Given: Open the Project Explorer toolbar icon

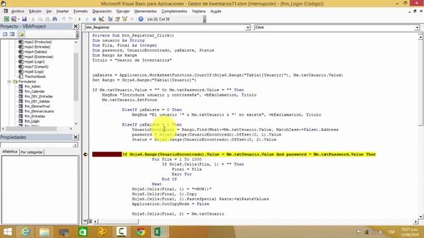Looking at the screenshot, I should pos(110,19).
